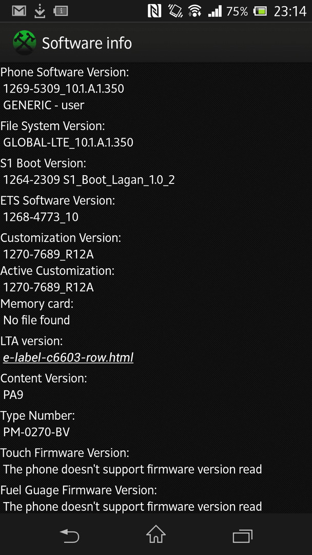Viewport: 312px width, 555px height.
Task: Tap the 1270-7689_R12A Customization Version value
Action: (48, 254)
